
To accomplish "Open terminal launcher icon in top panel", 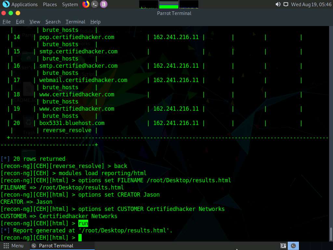I will tap(95, 4).
